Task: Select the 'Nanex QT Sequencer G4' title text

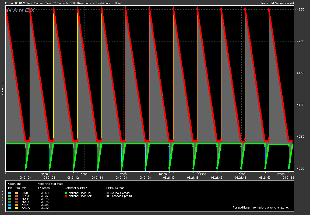Action: coord(278,3)
